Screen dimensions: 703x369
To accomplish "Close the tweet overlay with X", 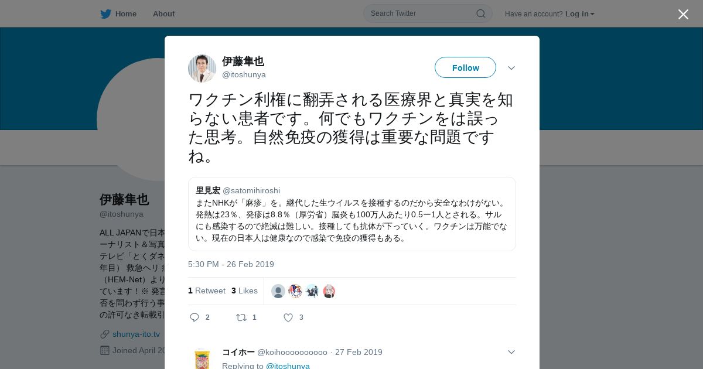I will tap(683, 14).
